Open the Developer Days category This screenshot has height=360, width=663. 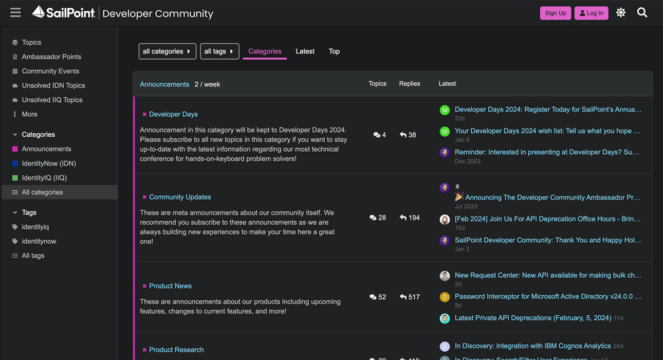pos(173,114)
